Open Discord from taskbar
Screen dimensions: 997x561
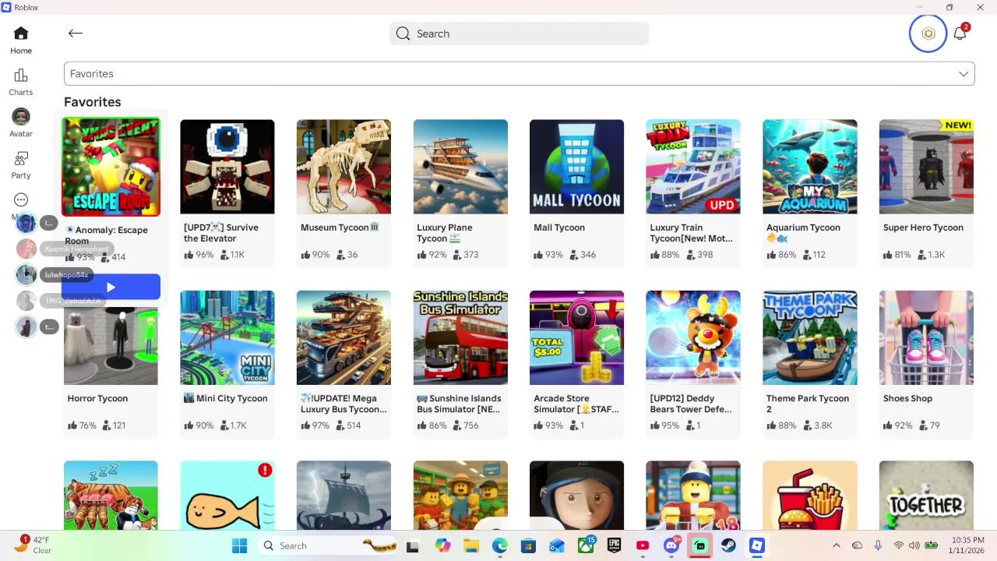tap(671, 545)
